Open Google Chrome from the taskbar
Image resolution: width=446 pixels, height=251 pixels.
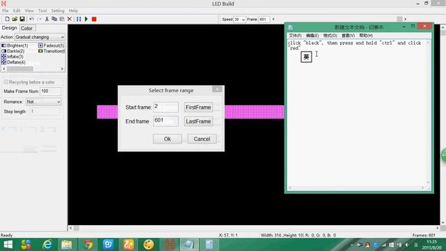(x=88, y=245)
